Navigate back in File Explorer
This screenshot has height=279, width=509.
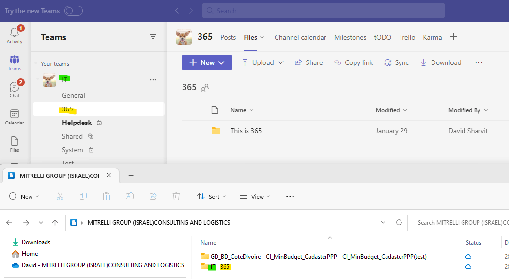tap(9, 223)
